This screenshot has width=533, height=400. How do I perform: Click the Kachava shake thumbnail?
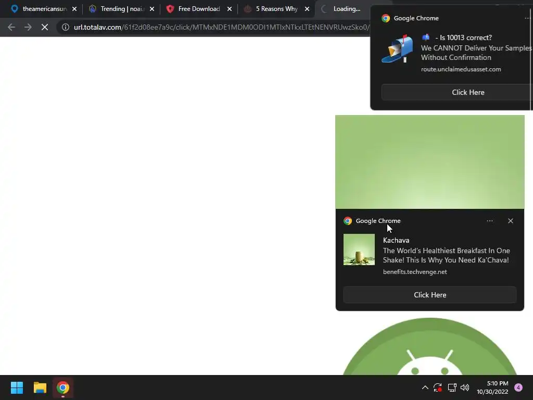(359, 249)
